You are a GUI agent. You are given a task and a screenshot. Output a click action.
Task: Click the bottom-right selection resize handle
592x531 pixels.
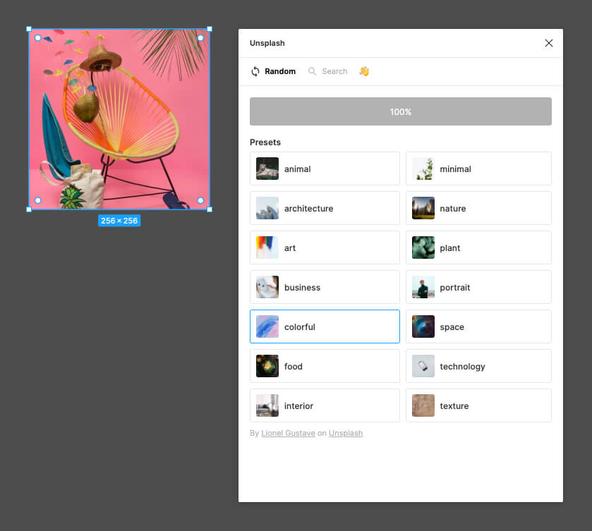pos(210,209)
